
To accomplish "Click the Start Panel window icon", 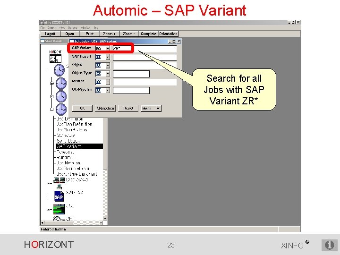I will pyautogui.click(x=42, y=41).
